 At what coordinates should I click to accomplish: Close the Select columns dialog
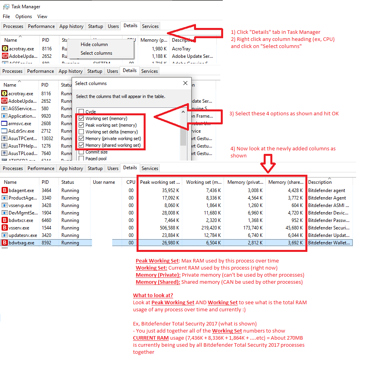(x=185, y=83)
